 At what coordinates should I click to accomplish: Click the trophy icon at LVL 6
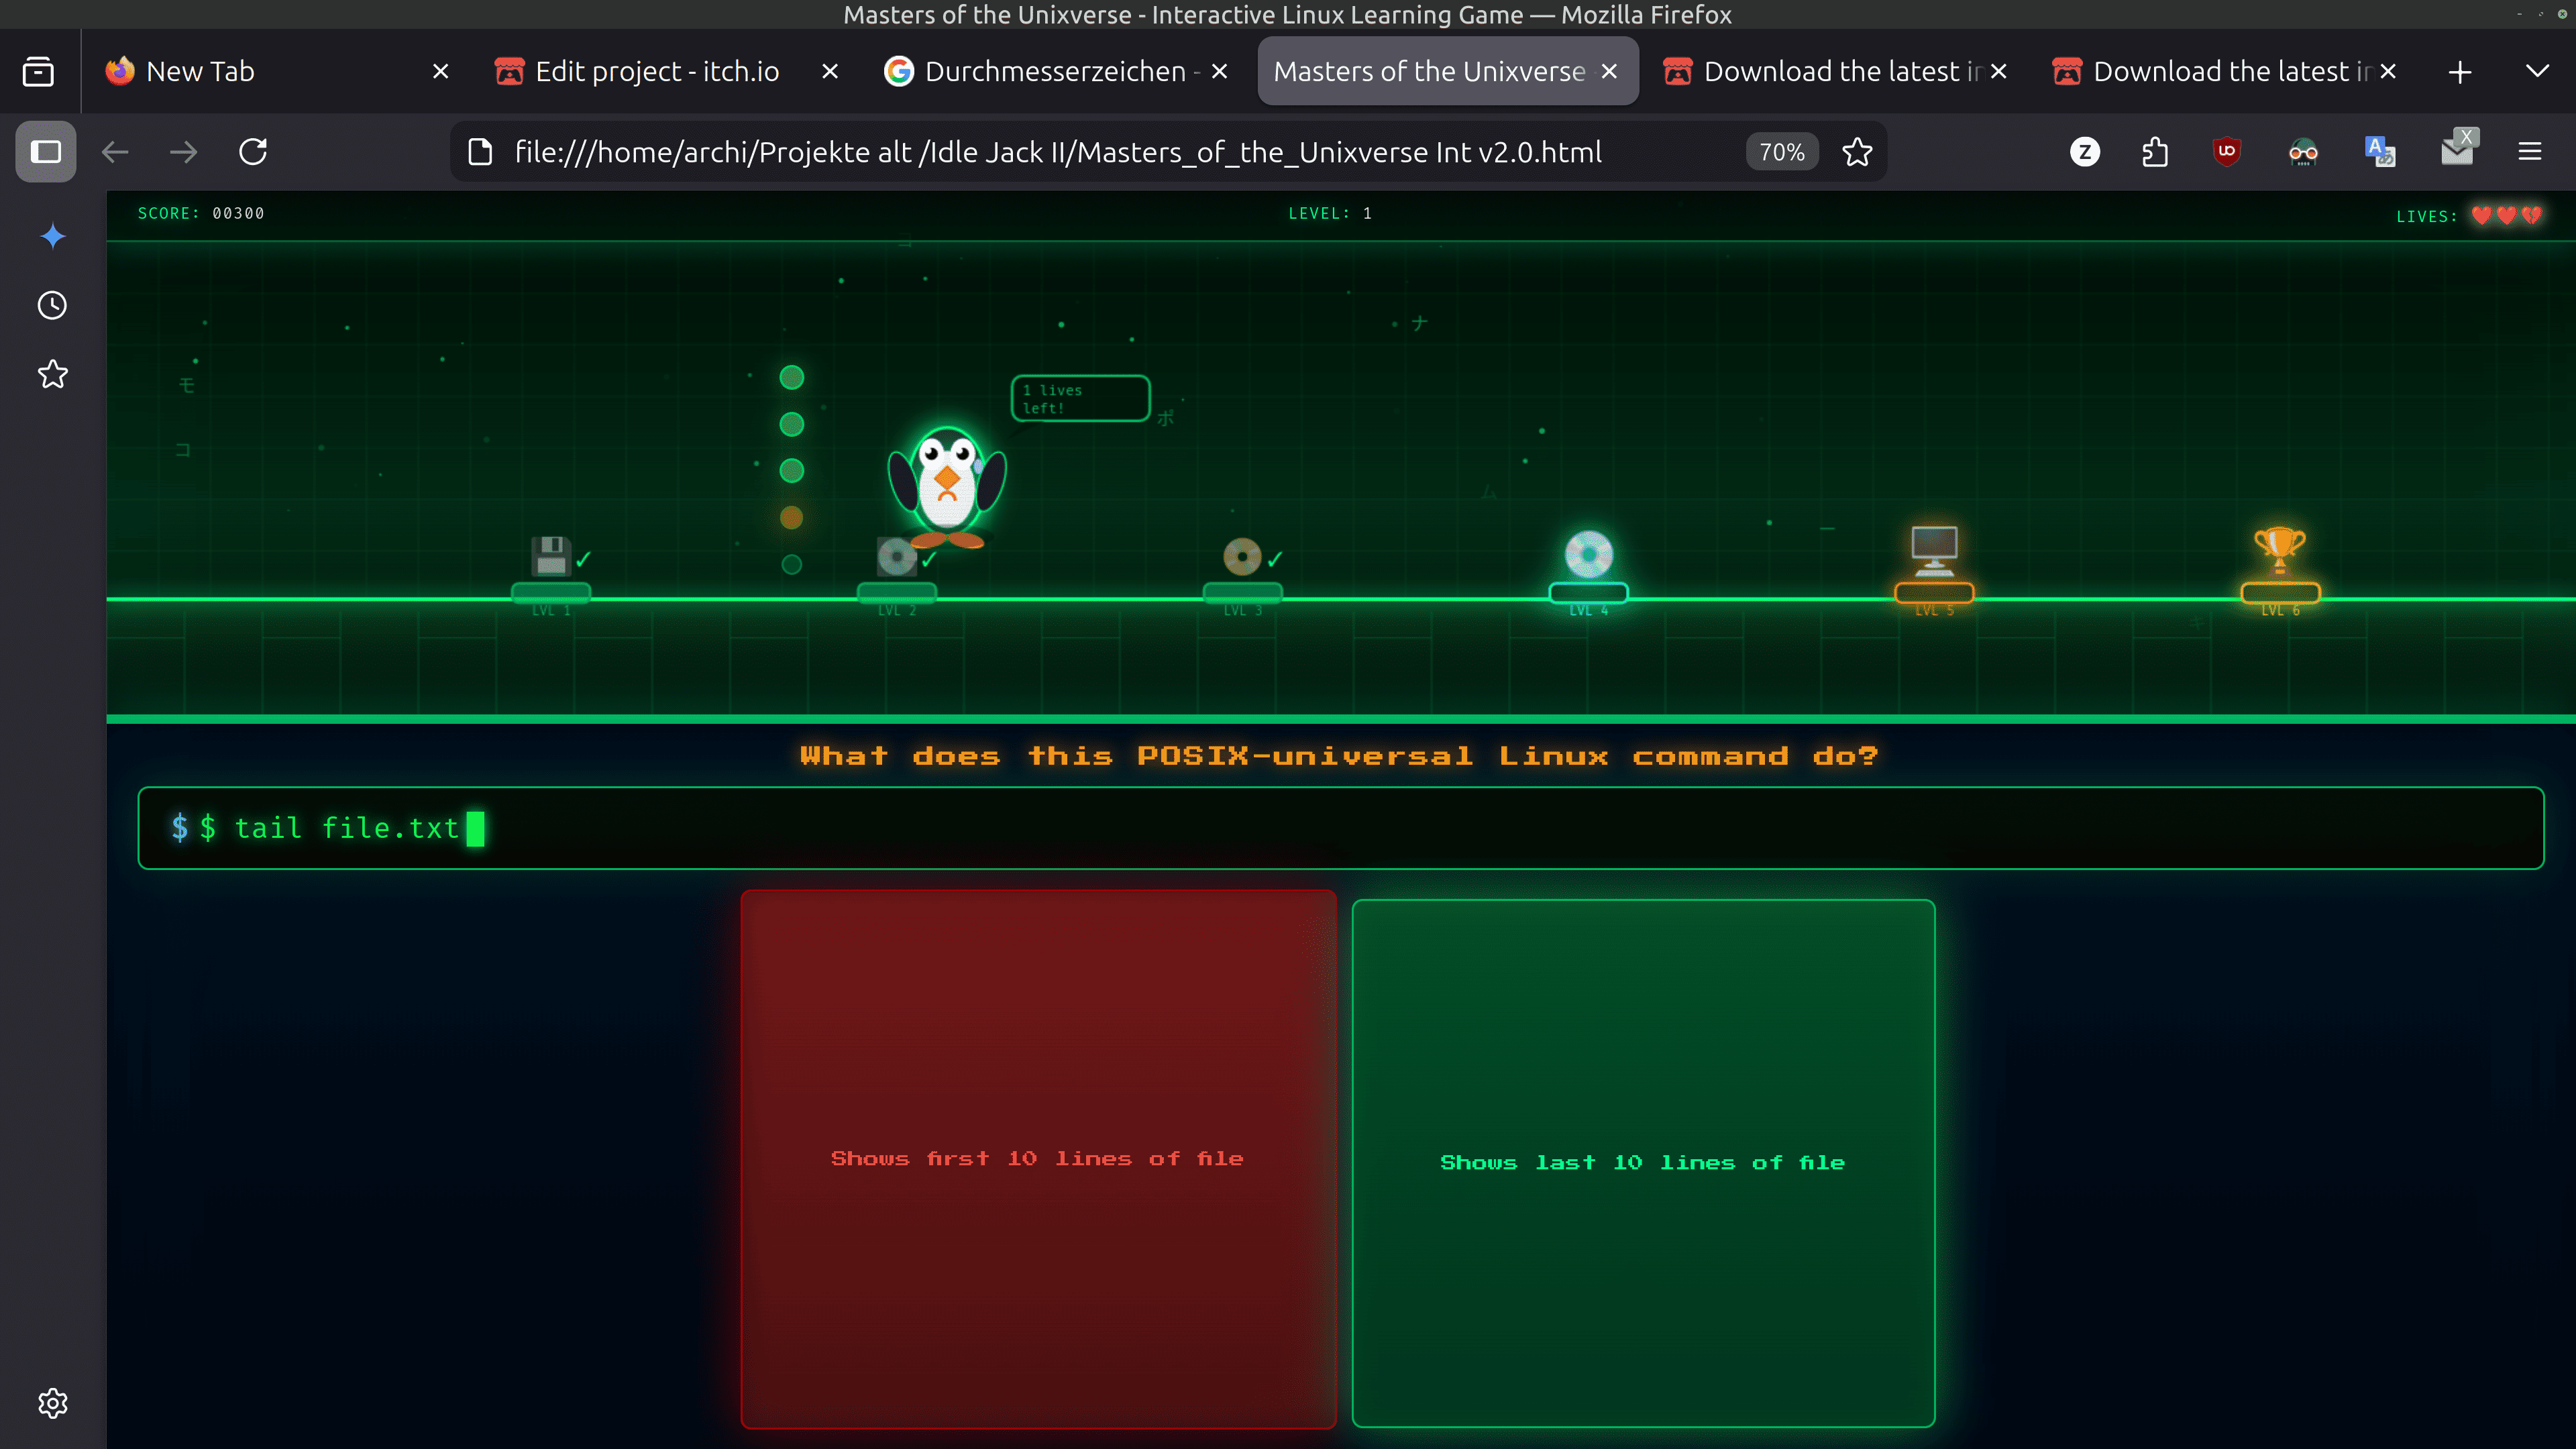(2279, 548)
